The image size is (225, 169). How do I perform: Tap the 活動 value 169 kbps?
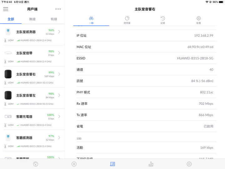[207, 148]
